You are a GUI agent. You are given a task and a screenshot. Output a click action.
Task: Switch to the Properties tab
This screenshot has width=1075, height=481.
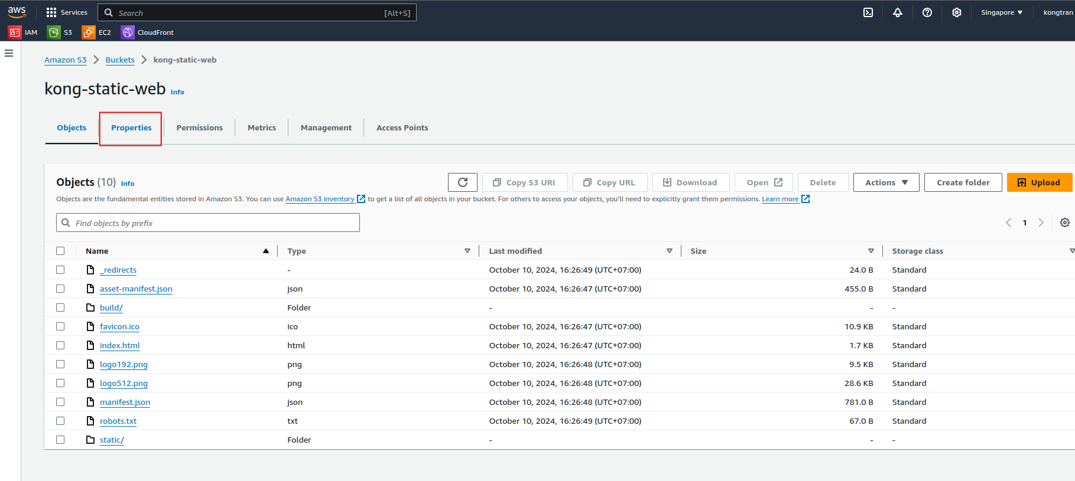pyautogui.click(x=131, y=127)
